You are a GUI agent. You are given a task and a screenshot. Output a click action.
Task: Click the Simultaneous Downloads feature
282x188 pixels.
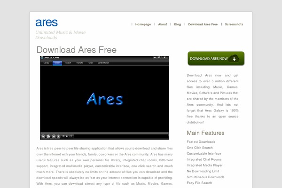click(x=205, y=177)
